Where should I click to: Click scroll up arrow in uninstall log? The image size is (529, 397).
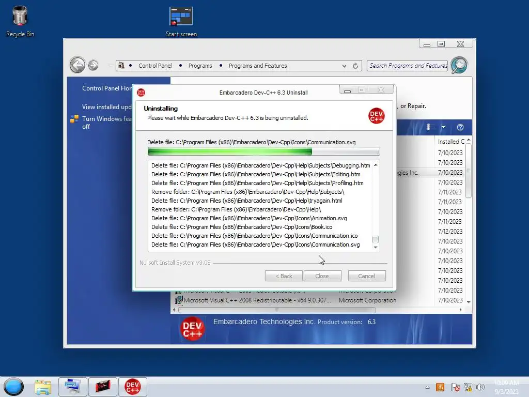376,165
